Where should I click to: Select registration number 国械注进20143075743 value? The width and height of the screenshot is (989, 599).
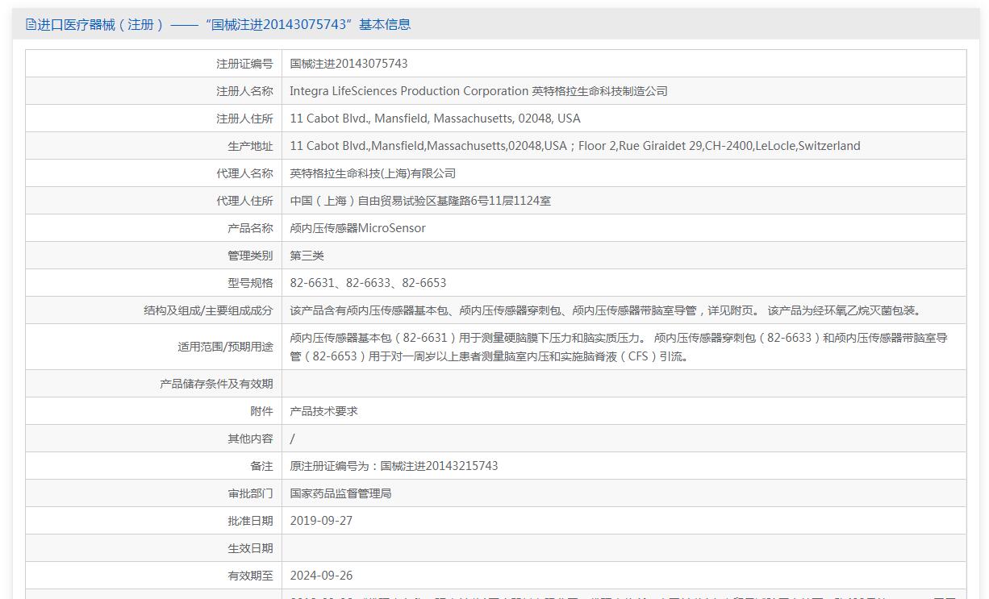pos(348,64)
